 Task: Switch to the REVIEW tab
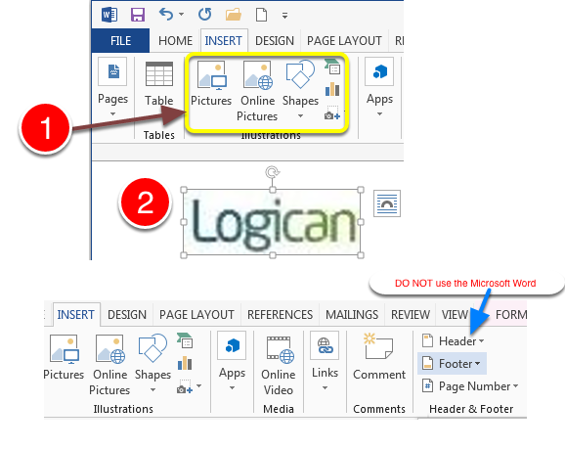click(x=411, y=315)
